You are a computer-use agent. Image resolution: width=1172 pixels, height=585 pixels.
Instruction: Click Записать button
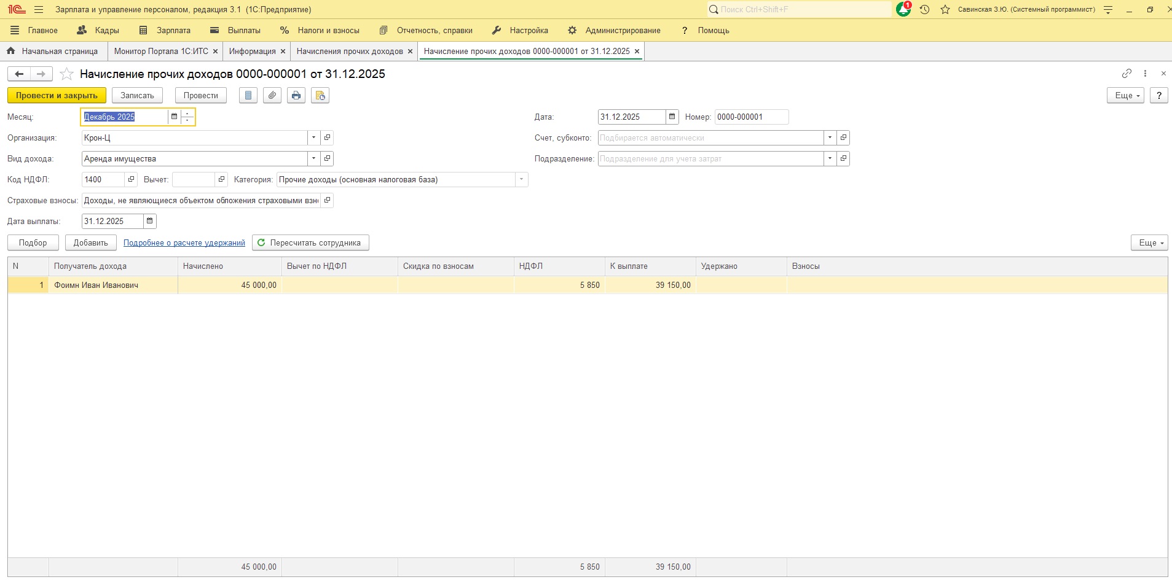[x=137, y=96]
